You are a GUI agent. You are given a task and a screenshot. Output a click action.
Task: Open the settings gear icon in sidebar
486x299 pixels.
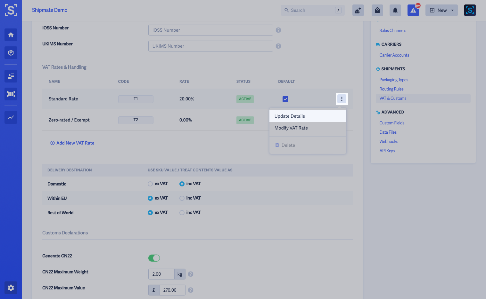(x=11, y=288)
